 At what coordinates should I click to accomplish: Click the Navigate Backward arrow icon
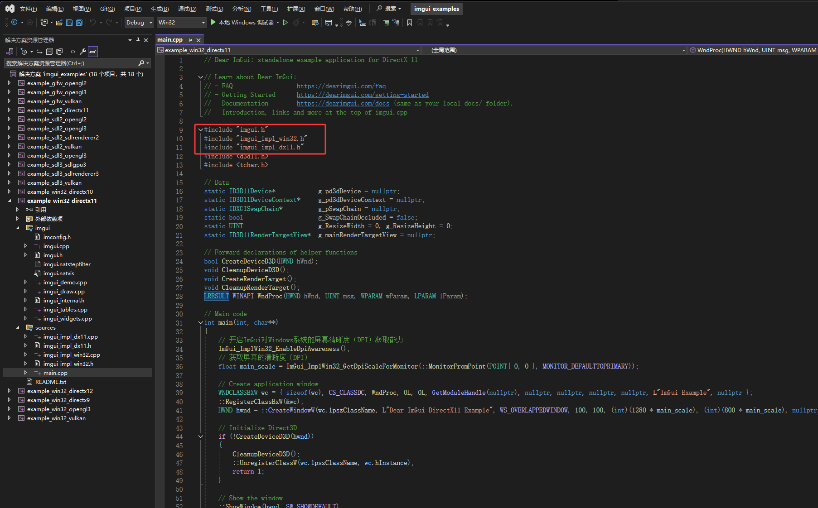click(14, 22)
